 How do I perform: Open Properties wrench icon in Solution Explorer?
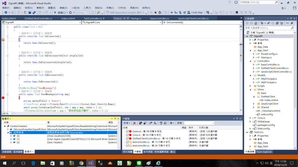point(292,23)
